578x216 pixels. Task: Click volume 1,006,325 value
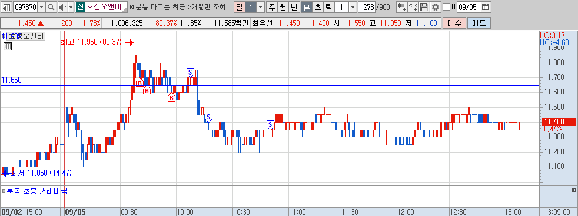coord(127,23)
